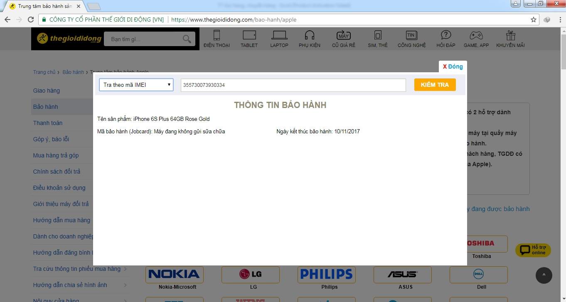566x302 pixels.
Task: Click the scroll-to-top round button
Action: [544, 275]
